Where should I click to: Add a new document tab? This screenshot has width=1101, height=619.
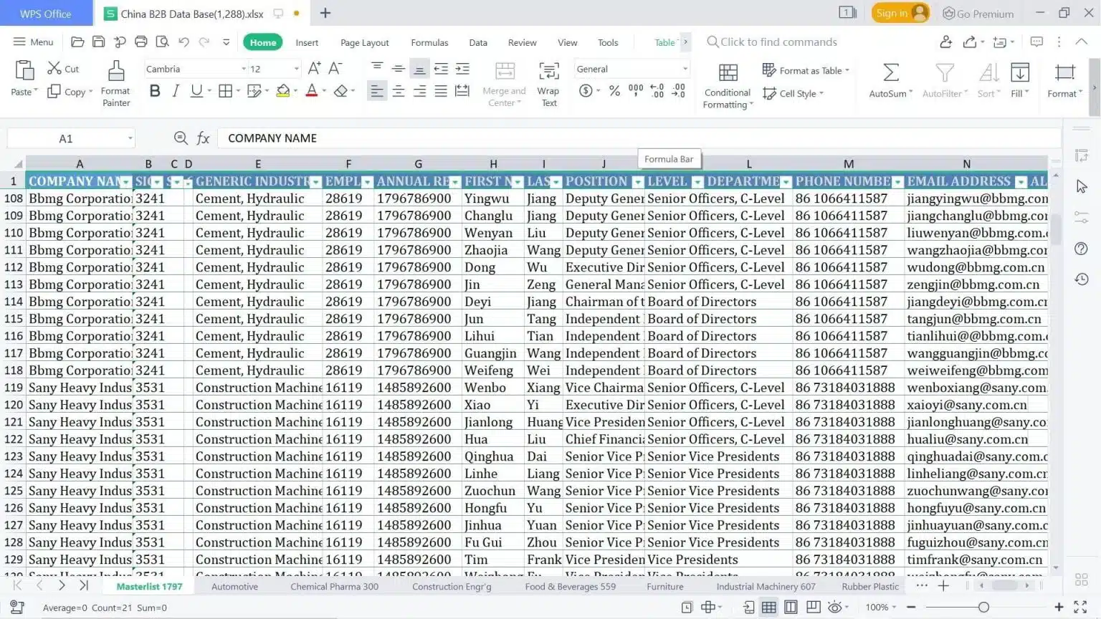325,13
